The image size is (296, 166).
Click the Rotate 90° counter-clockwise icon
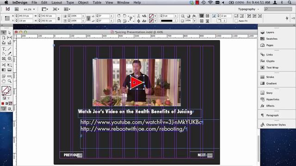point(124,16)
